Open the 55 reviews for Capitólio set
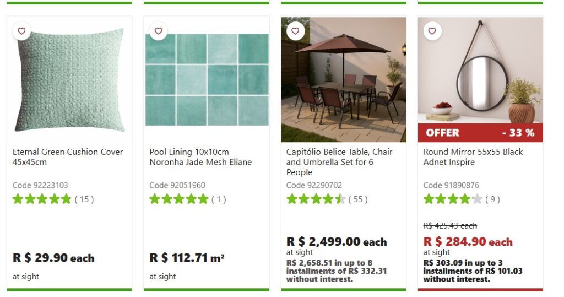 pyautogui.click(x=358, y=199)
